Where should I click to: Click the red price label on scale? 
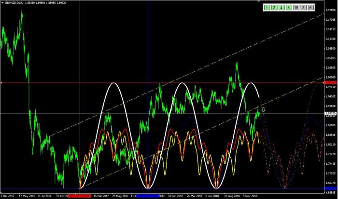329,83
